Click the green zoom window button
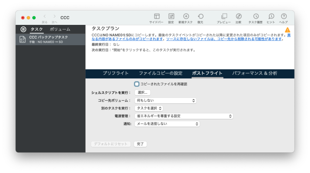Image resolution: width=310 pixels, height=173 pixels. pos(34,18)
